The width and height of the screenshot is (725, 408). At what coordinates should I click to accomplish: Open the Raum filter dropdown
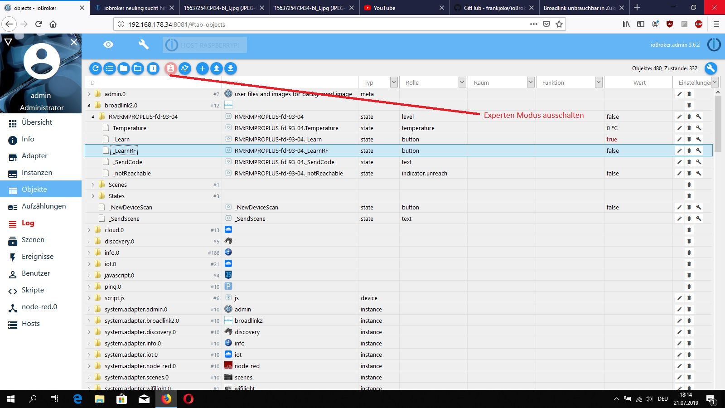point(531,82)
